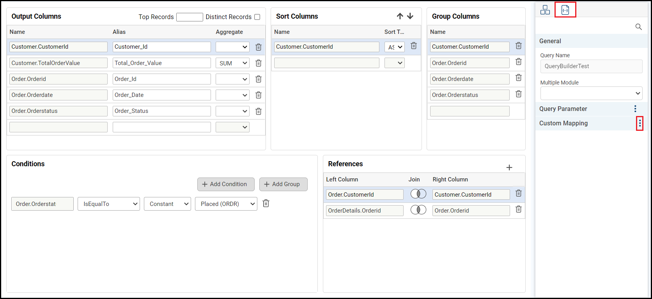652x299 pixels.
Task: Move sort column down with arrow
Action: (410, 16)
